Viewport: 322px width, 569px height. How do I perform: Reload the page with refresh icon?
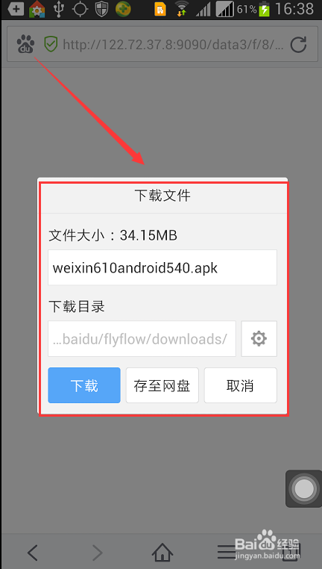[299, 45]
